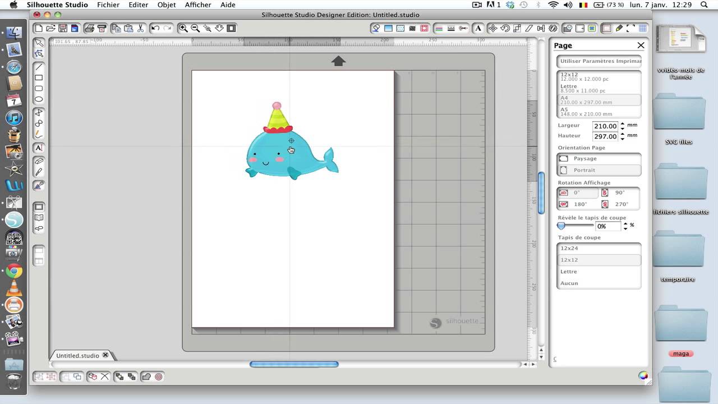The image size is (718, 404).
Task: Choose the Draw a Rectangle tool
Action: (x=39, y=77)
